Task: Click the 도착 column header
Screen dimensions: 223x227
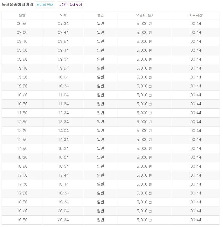Action: pos(63,15)
